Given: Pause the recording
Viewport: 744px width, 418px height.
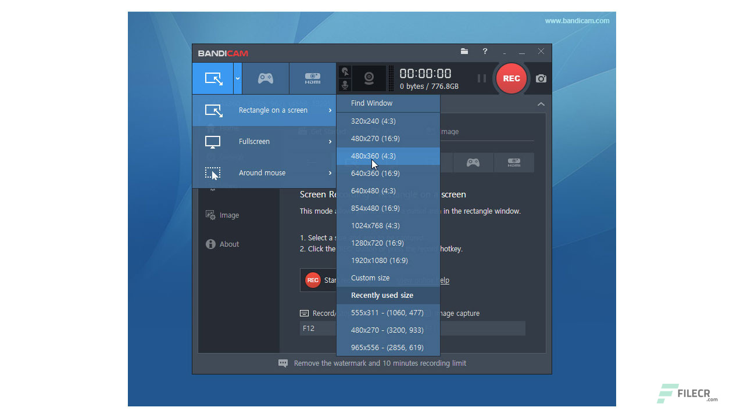Looking at the screenshot, I should click(x=482, y=78).
